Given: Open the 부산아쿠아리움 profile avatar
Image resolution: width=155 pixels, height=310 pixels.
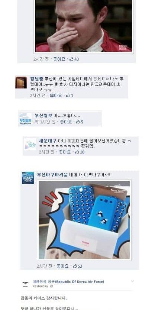Looking at the screenshot, I should tap(28, 178).
